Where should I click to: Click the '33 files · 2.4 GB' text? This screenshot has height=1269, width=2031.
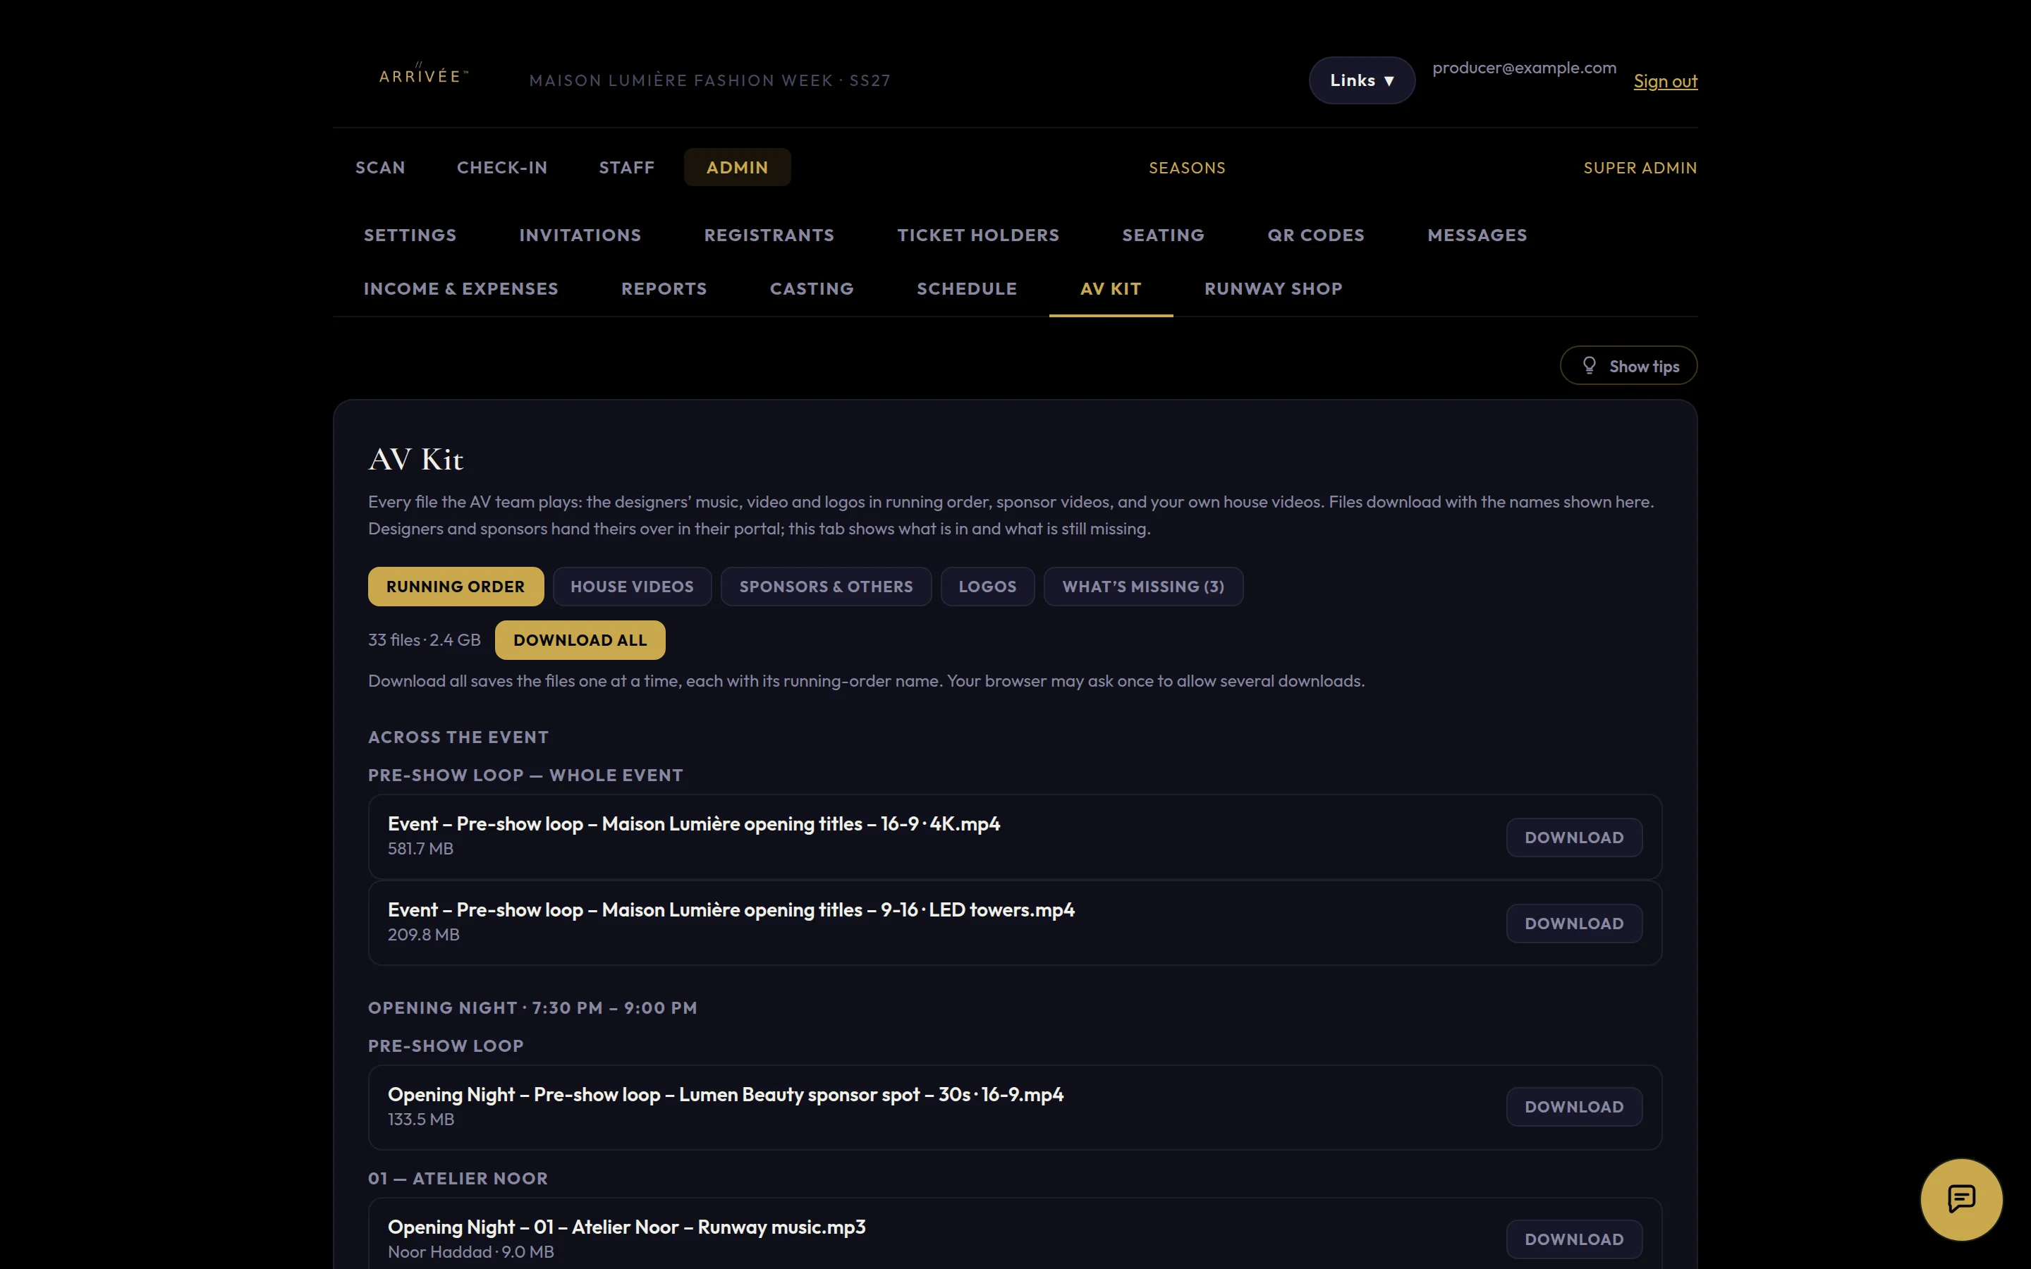(424, 639)
